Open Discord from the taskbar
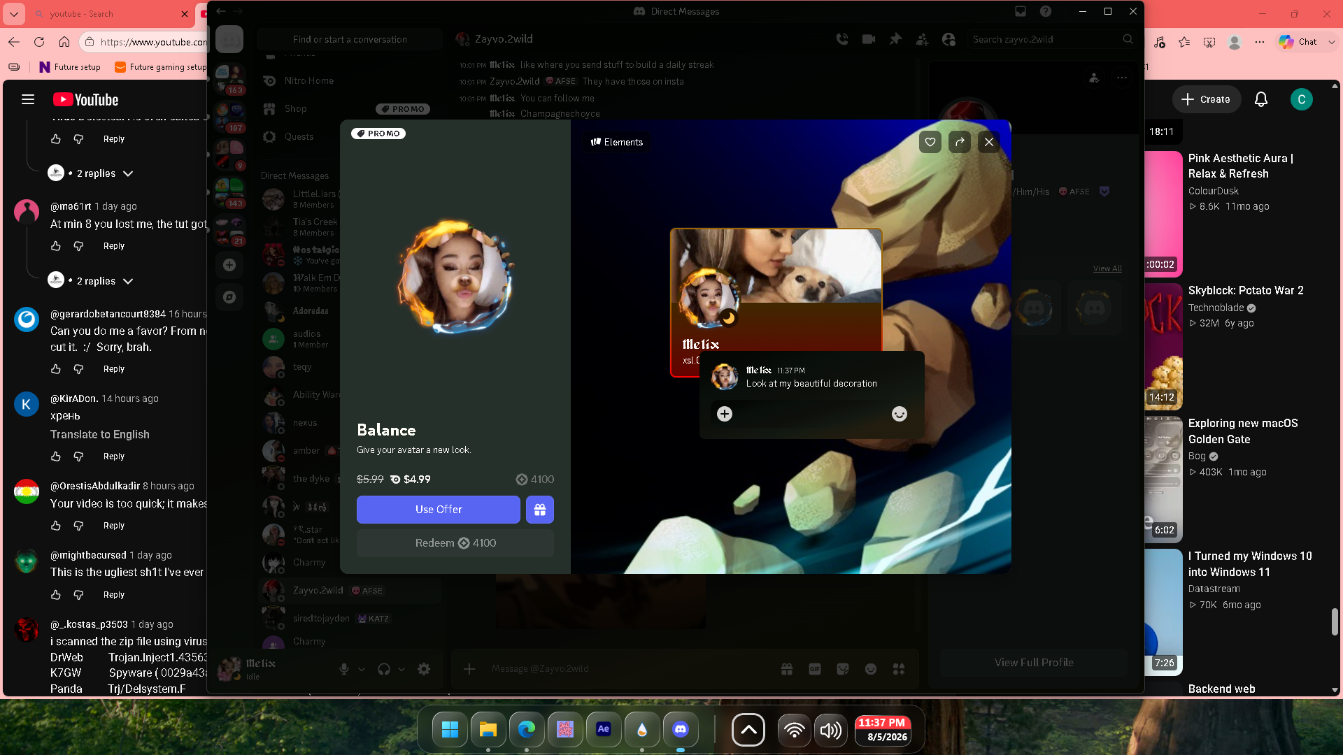 681,730
